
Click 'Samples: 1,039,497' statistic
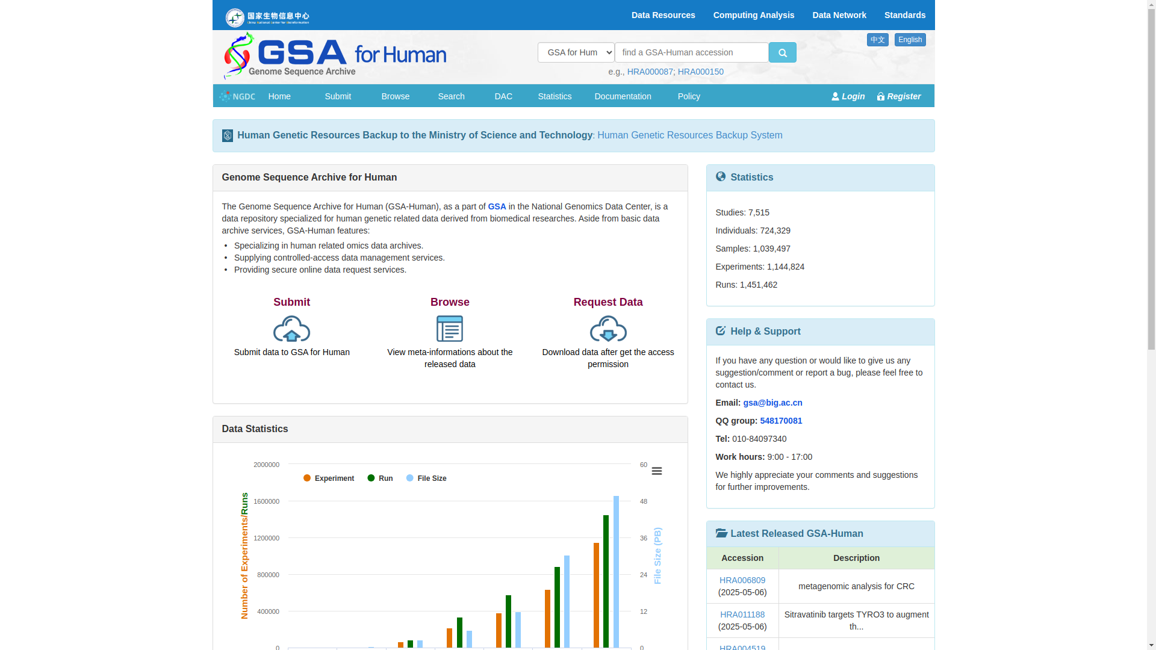click(x=753, y=249)
